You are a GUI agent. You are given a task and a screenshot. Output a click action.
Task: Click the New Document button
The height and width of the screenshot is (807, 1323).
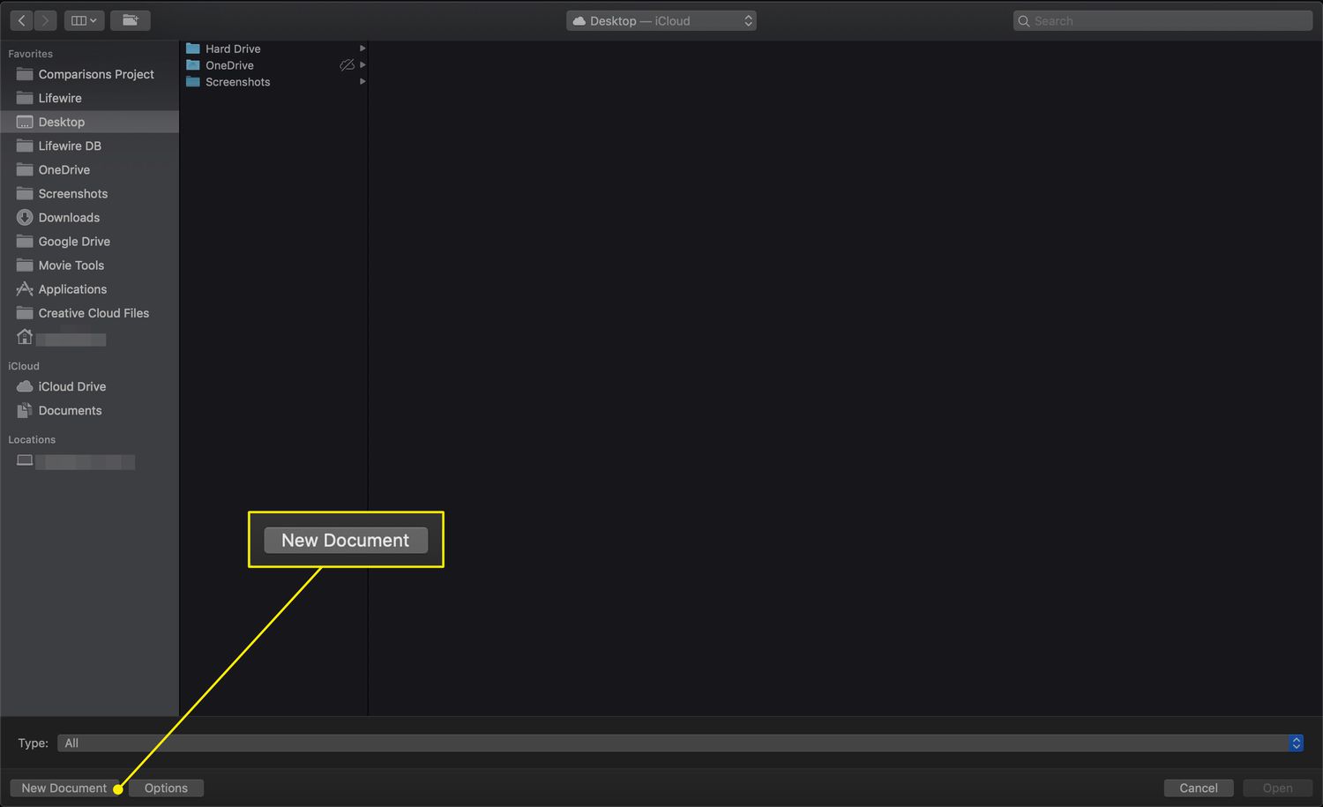pyautogui.click(x=64, y=788)
